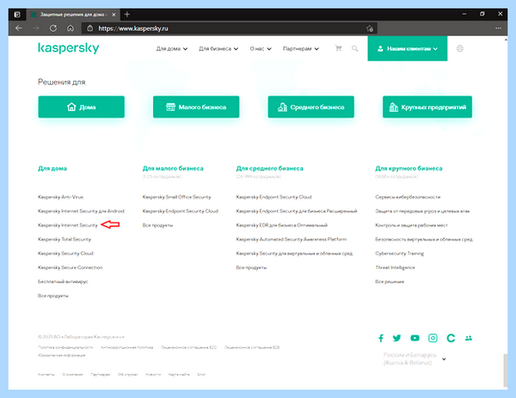Image resolution: width=516 pixels, height=398 pixels.
Task: Open Threat Intelligence link
Action: coord(395,267)
